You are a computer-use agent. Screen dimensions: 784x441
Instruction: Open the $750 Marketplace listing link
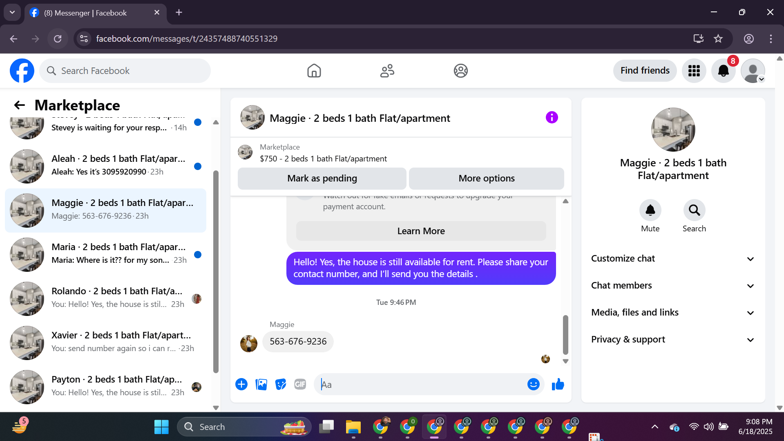point(323,159)
